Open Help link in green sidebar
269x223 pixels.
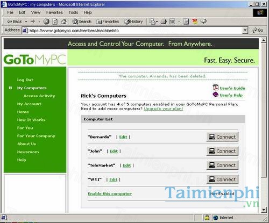22,160
